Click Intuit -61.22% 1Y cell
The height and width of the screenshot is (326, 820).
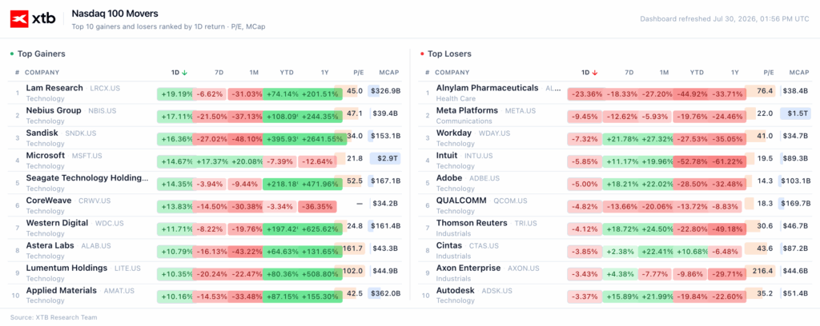pyautogui.click(x=726, y=161)
